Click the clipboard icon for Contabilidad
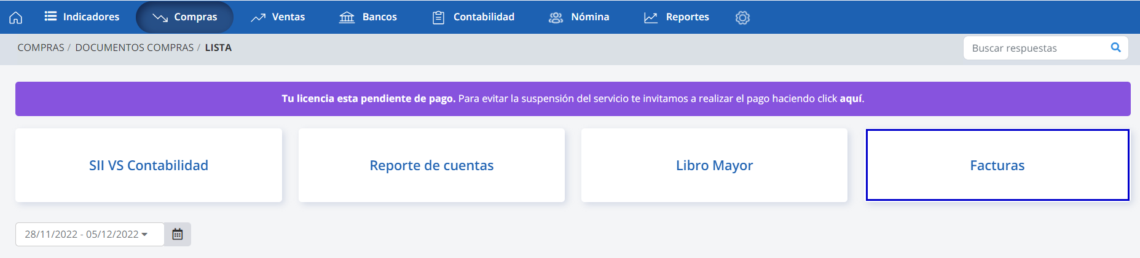 (x=438, y=17)
